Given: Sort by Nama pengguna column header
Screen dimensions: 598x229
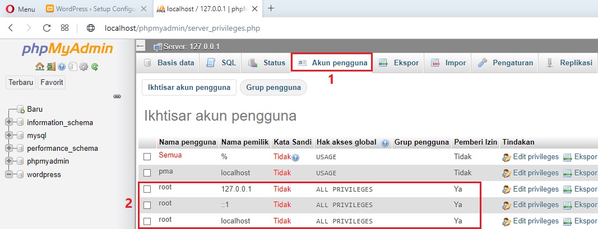Looking at the screenshot, I should (x=187, y=142).
